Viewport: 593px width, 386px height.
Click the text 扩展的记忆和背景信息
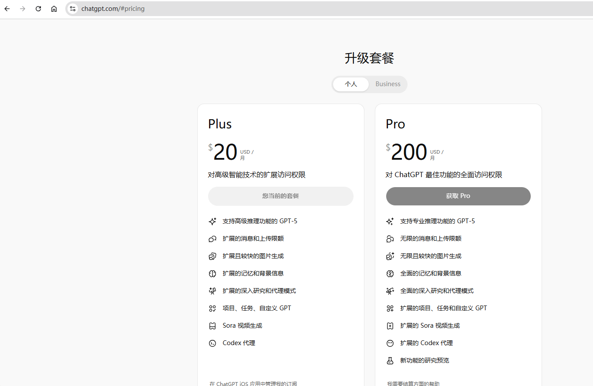(x=253, y=273)
